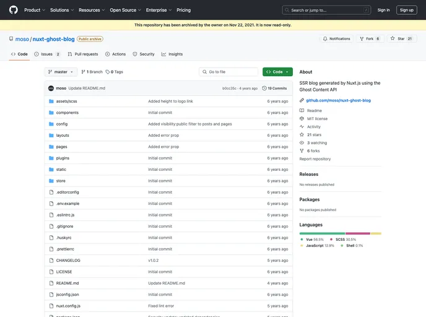Click the config folder icon
Viewport: 426px width, 317px height.
[51, 124]
